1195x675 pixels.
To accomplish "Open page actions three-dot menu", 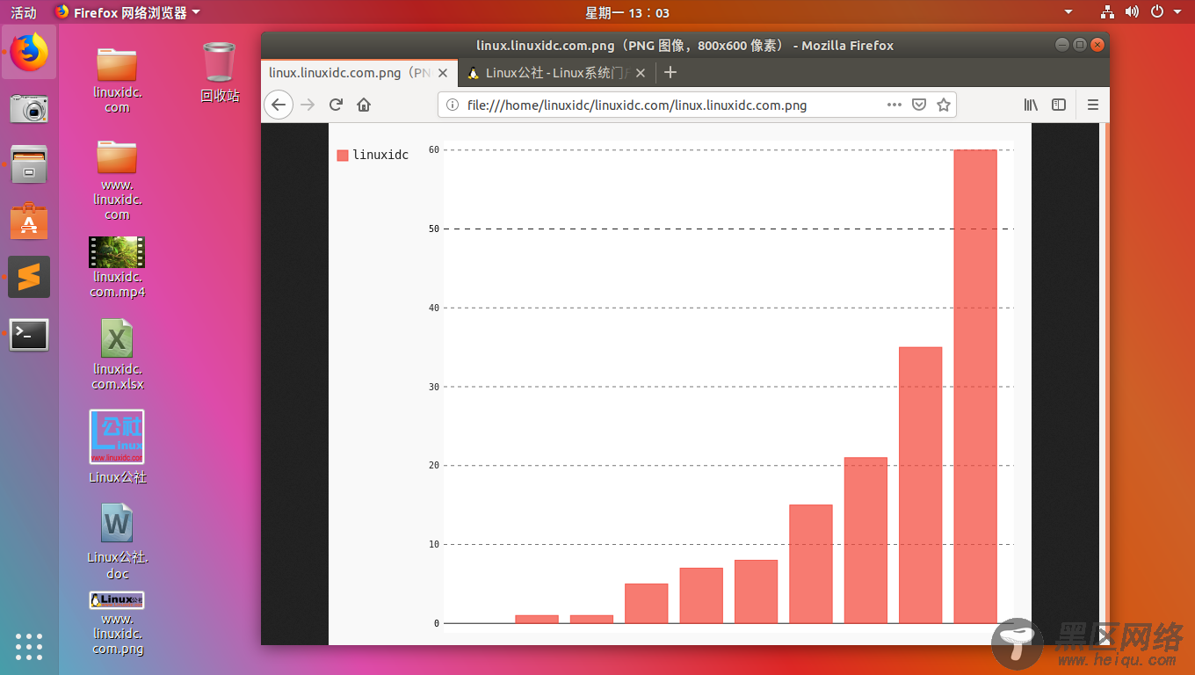I will 894,105.
